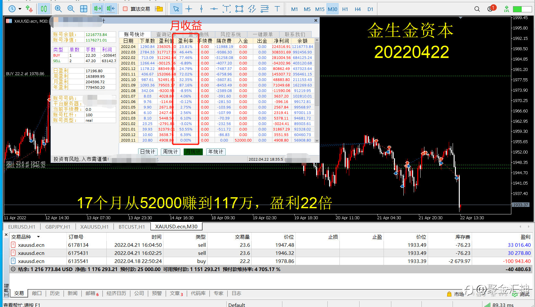The height and width of the screenshot is (307, 535).
Task: Switch to the GBPJPY,H1 chart tab
Action: (58, 227)
